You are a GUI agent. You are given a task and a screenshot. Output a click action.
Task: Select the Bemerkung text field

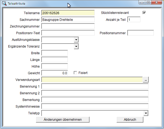click(x=95, y=100)
